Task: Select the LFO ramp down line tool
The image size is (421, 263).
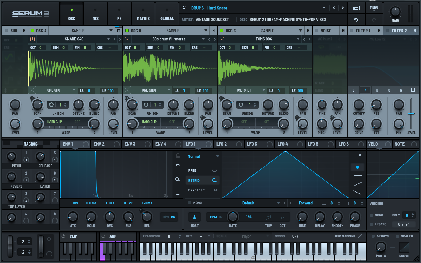Action: [x=357, y=193]
